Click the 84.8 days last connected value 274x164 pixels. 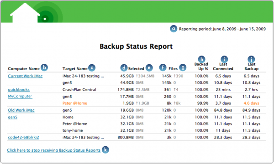click(x=223, y=110)
